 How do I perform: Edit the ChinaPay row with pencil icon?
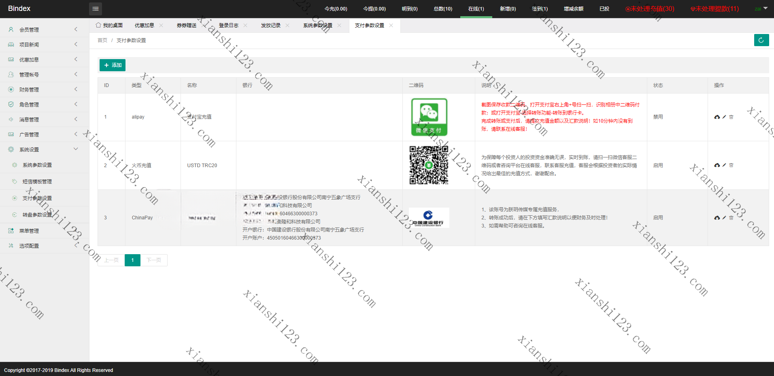pos(724,218)
